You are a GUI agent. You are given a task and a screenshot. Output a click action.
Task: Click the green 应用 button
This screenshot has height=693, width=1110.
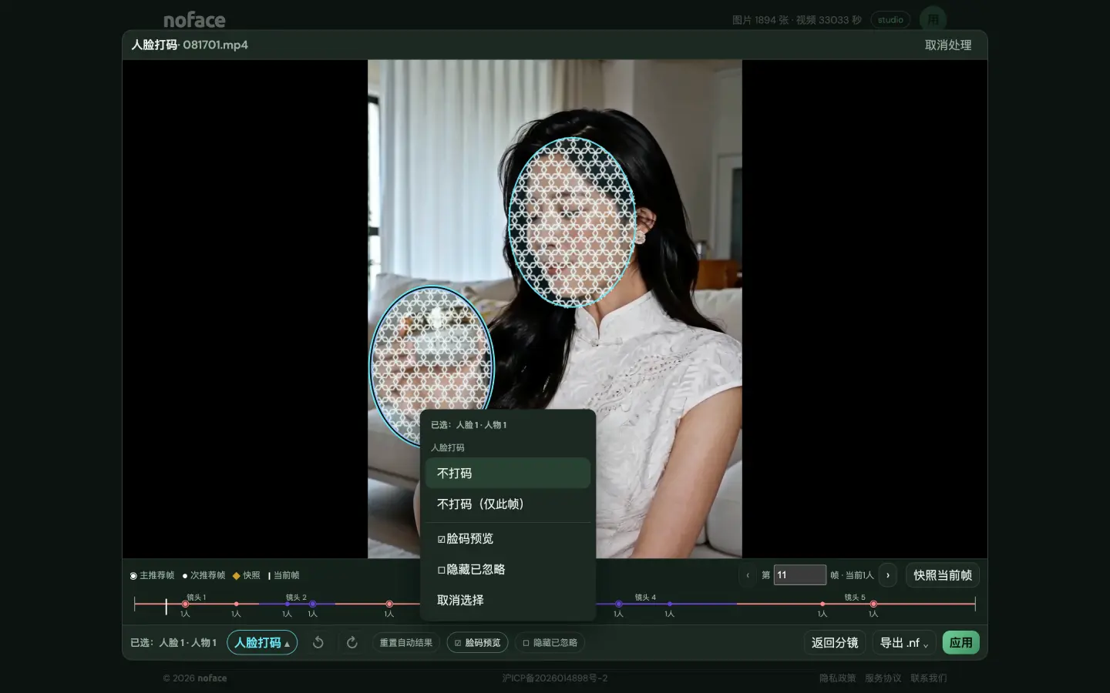tap(960, 642)
